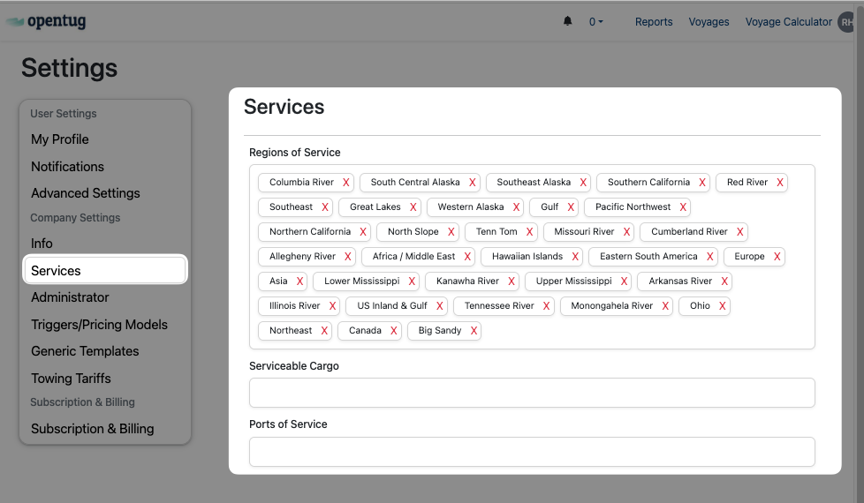Open Voyages from the top navigation

point(709,22)
